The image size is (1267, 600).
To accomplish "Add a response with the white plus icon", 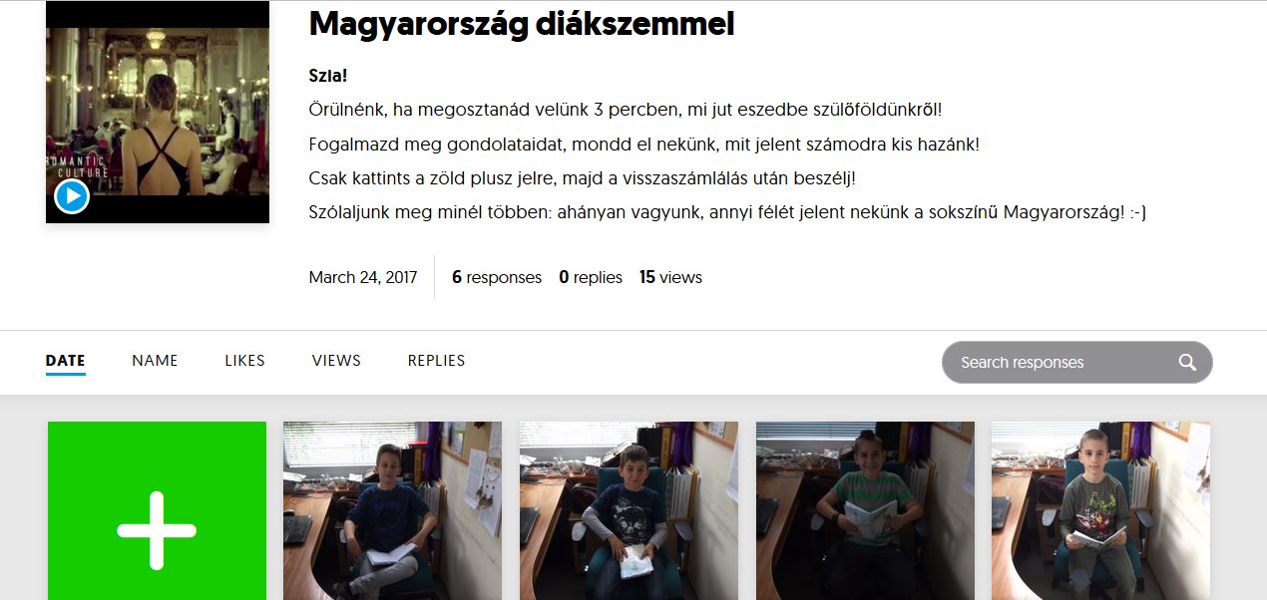I will point(157,529).
